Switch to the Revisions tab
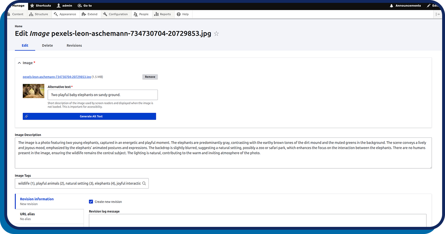Viewport: 445px width, 234px height. [x=74, y=45]
